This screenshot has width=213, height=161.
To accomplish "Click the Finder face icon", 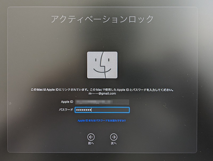I will pos(102,65).
